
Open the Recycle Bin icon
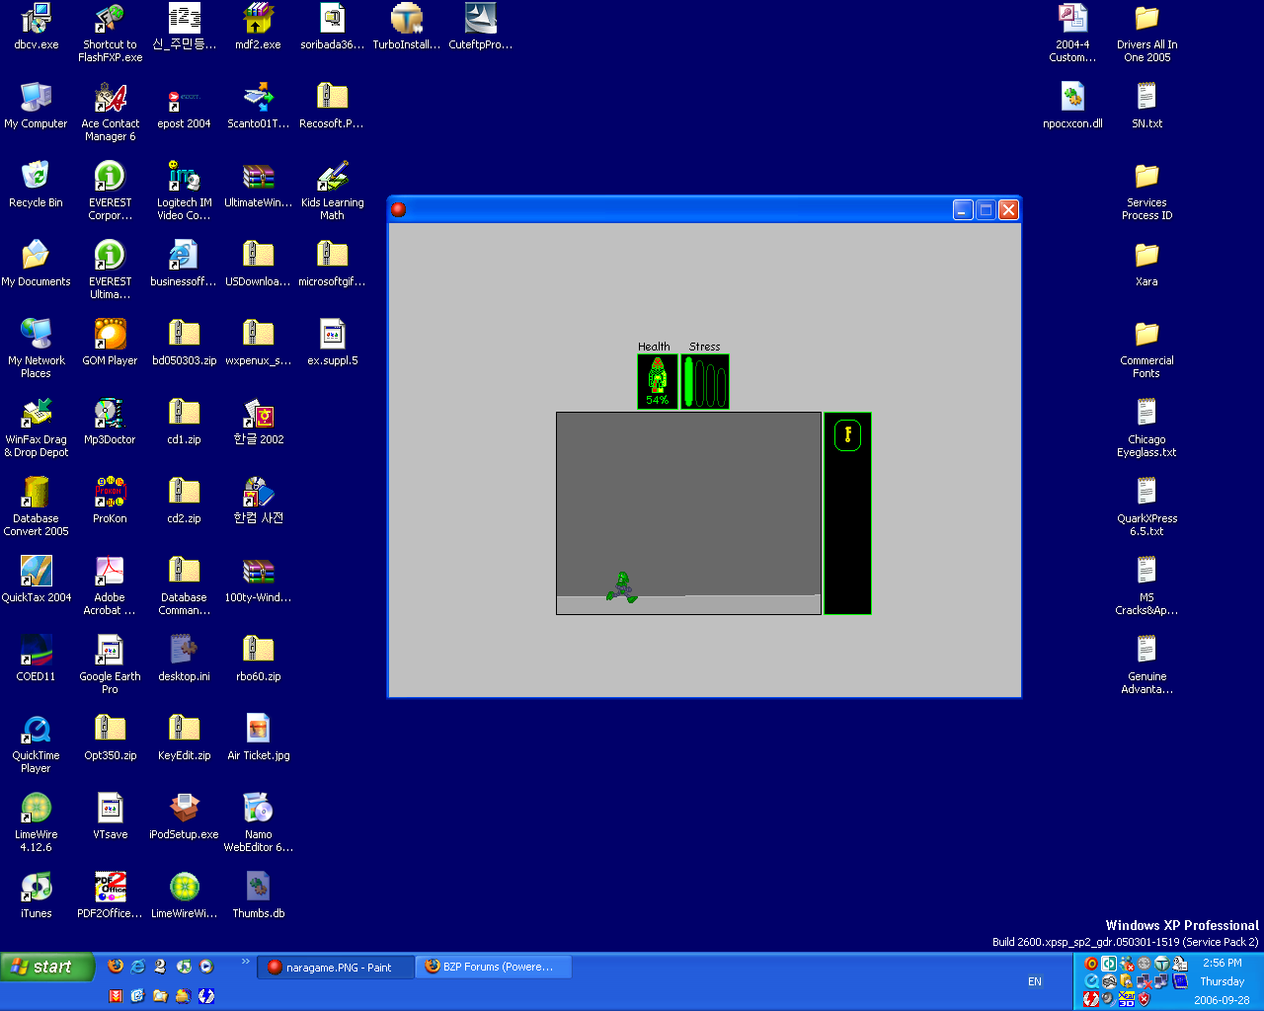pyautogui.click(x=36, y=185)
